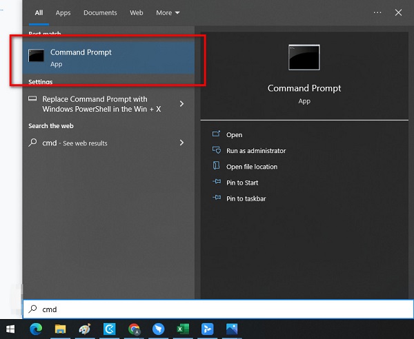414x339 pixels.
Task: Open the Command Prompt best match result
Action: pyautogui.click(x=108, y=58)
